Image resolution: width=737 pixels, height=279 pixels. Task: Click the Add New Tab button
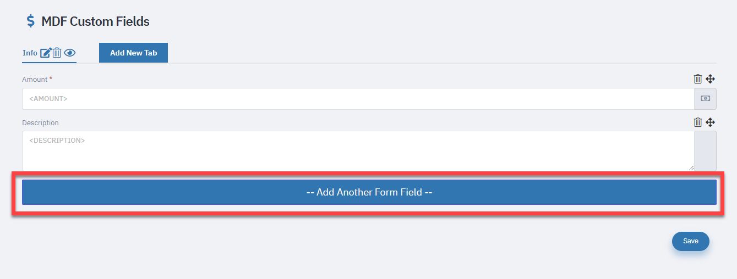[133, 53]
